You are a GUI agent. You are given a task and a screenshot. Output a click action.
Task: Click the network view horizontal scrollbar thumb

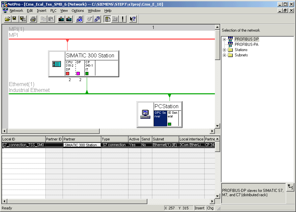coord(53,131)
